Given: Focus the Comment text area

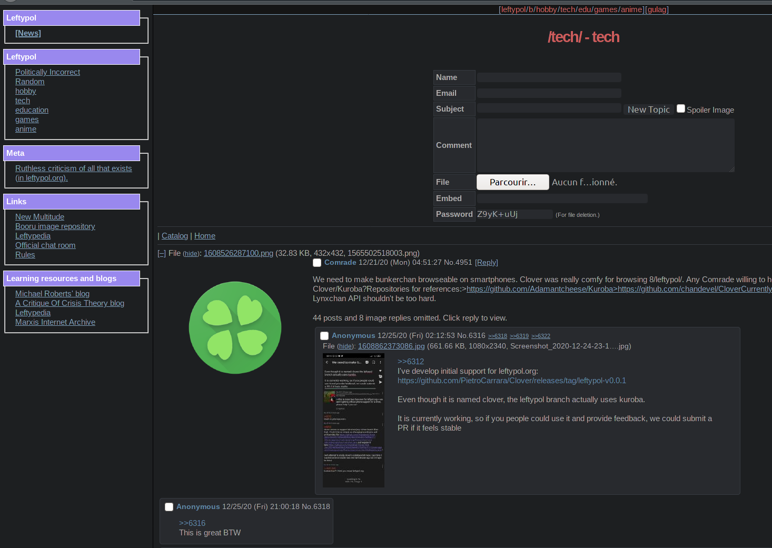Looking at the screenshot, I should 605,145.
